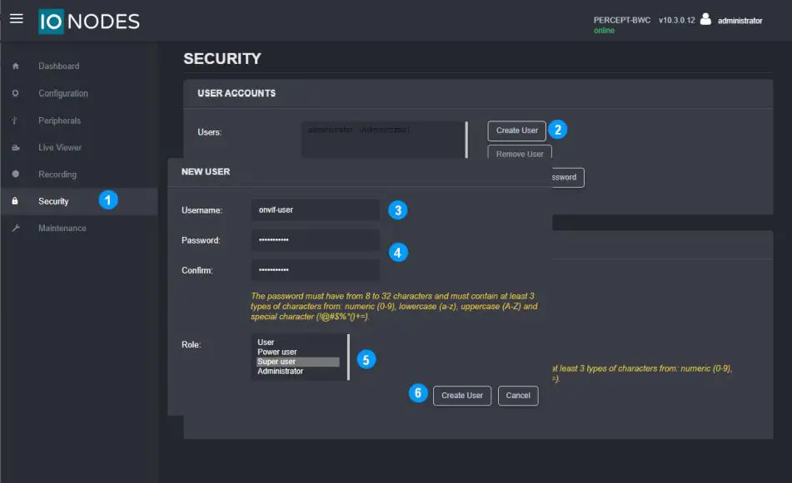
Task: Click the Dashboard home icon
Action: click(15, 66)
